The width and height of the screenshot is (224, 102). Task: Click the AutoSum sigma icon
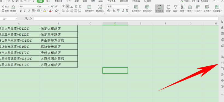tap(168, 7)
